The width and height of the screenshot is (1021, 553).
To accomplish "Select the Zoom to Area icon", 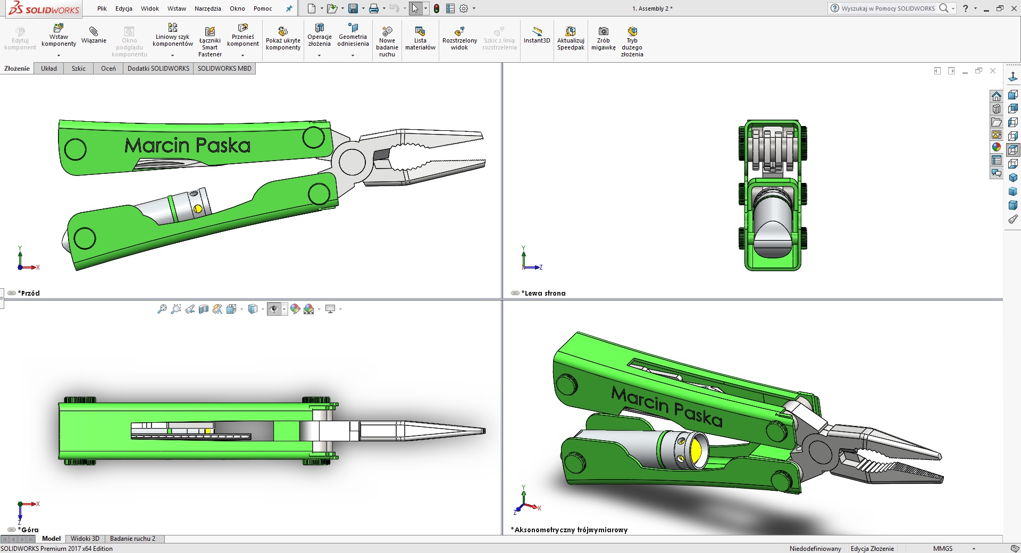I will coord(176,309).
